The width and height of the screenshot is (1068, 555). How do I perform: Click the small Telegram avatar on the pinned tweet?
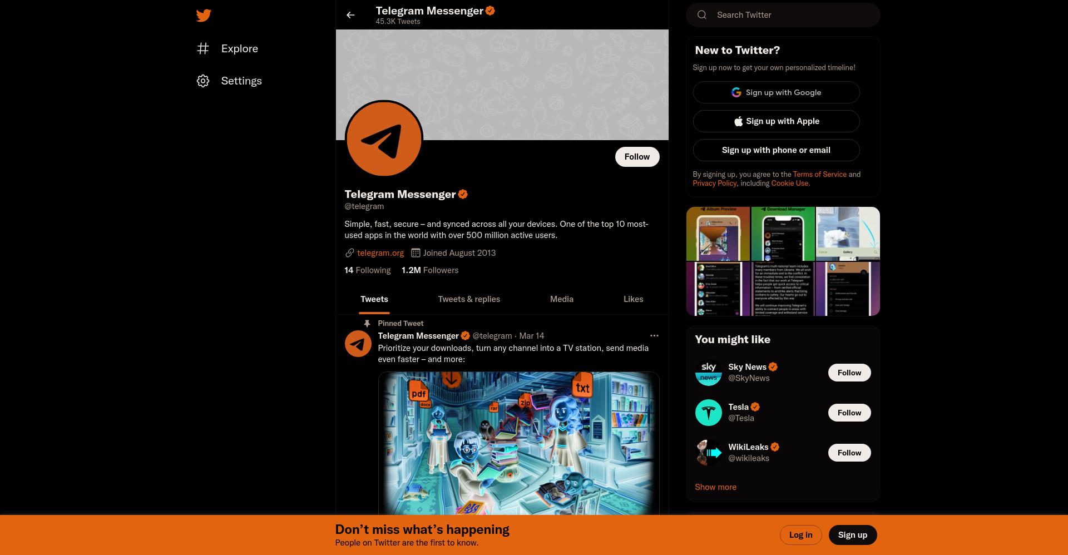(x=358, y=344)
